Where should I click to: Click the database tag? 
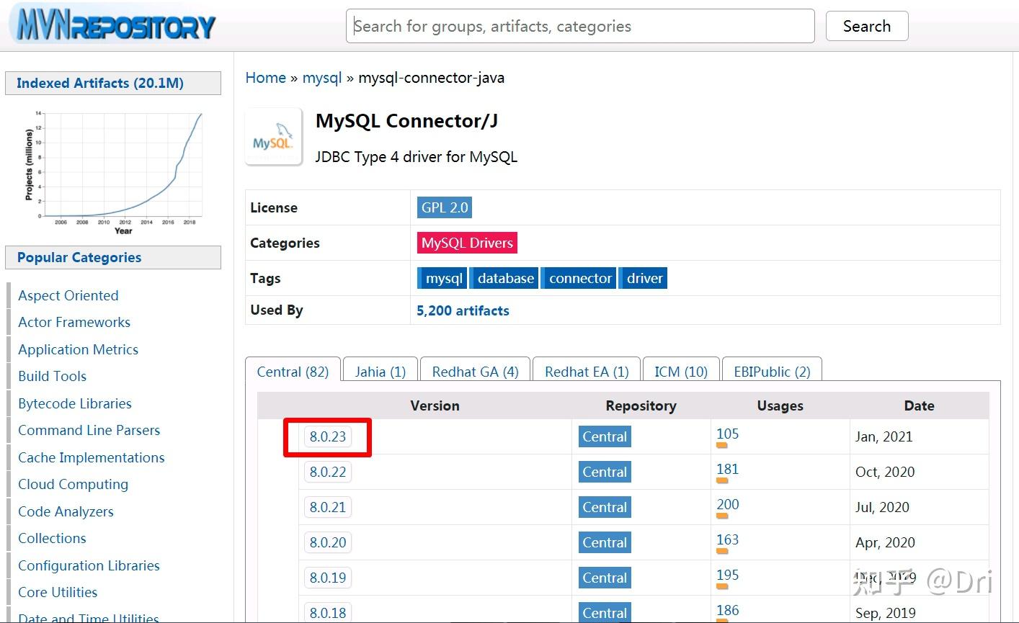tap(504, 277)
